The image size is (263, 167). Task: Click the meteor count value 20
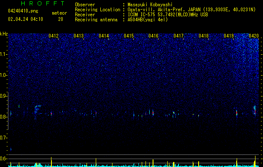tap(61, 19)
